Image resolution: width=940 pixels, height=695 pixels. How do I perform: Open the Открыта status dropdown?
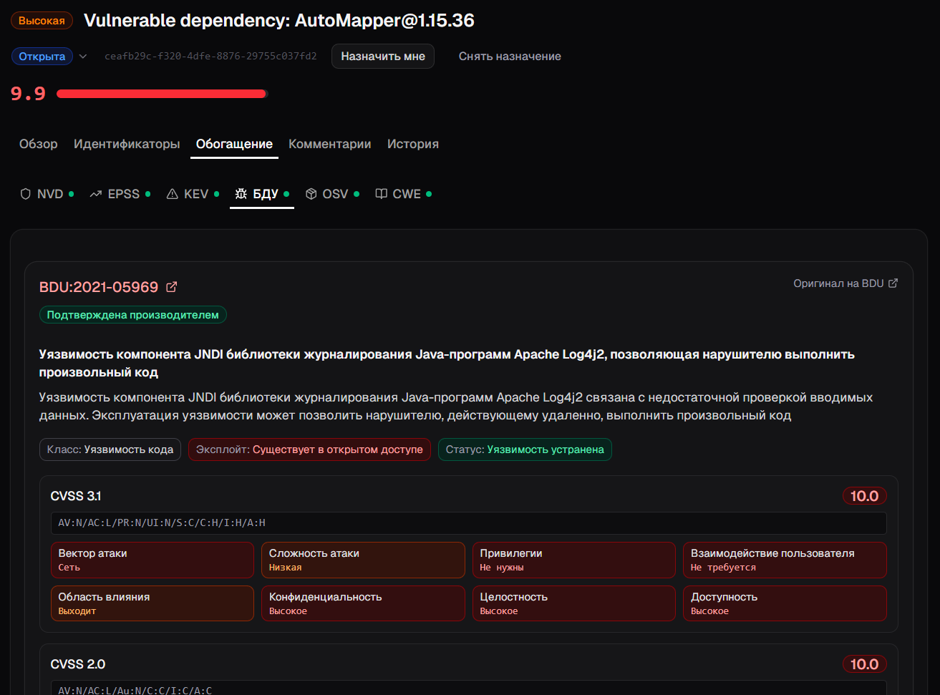[x=49, y=57]
